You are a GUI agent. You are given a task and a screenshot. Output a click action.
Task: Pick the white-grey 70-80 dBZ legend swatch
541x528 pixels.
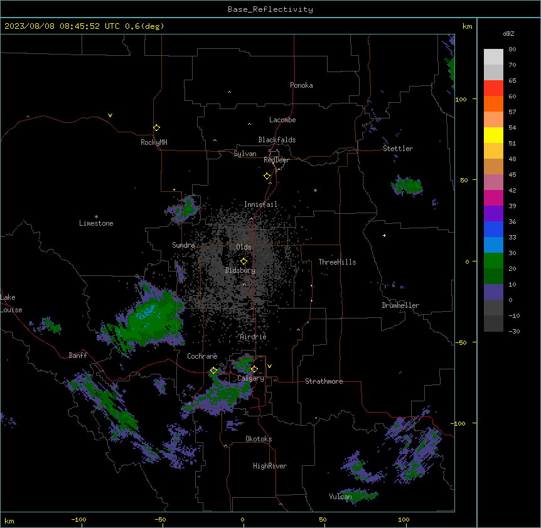coord(493,57)
